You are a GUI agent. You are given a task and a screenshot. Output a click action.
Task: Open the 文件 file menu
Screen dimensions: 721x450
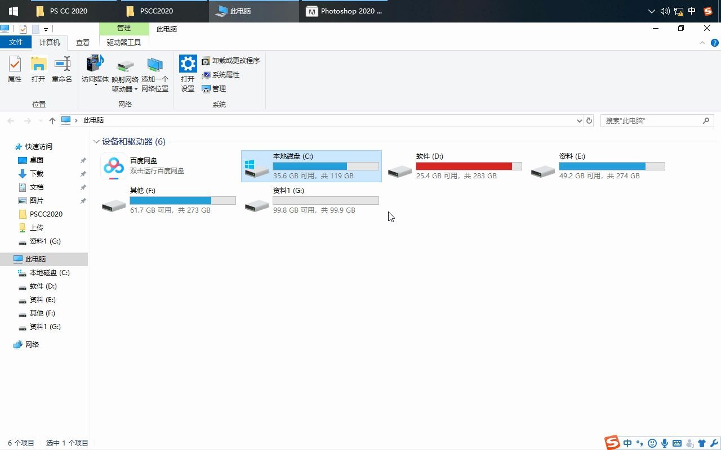[16, 42]
